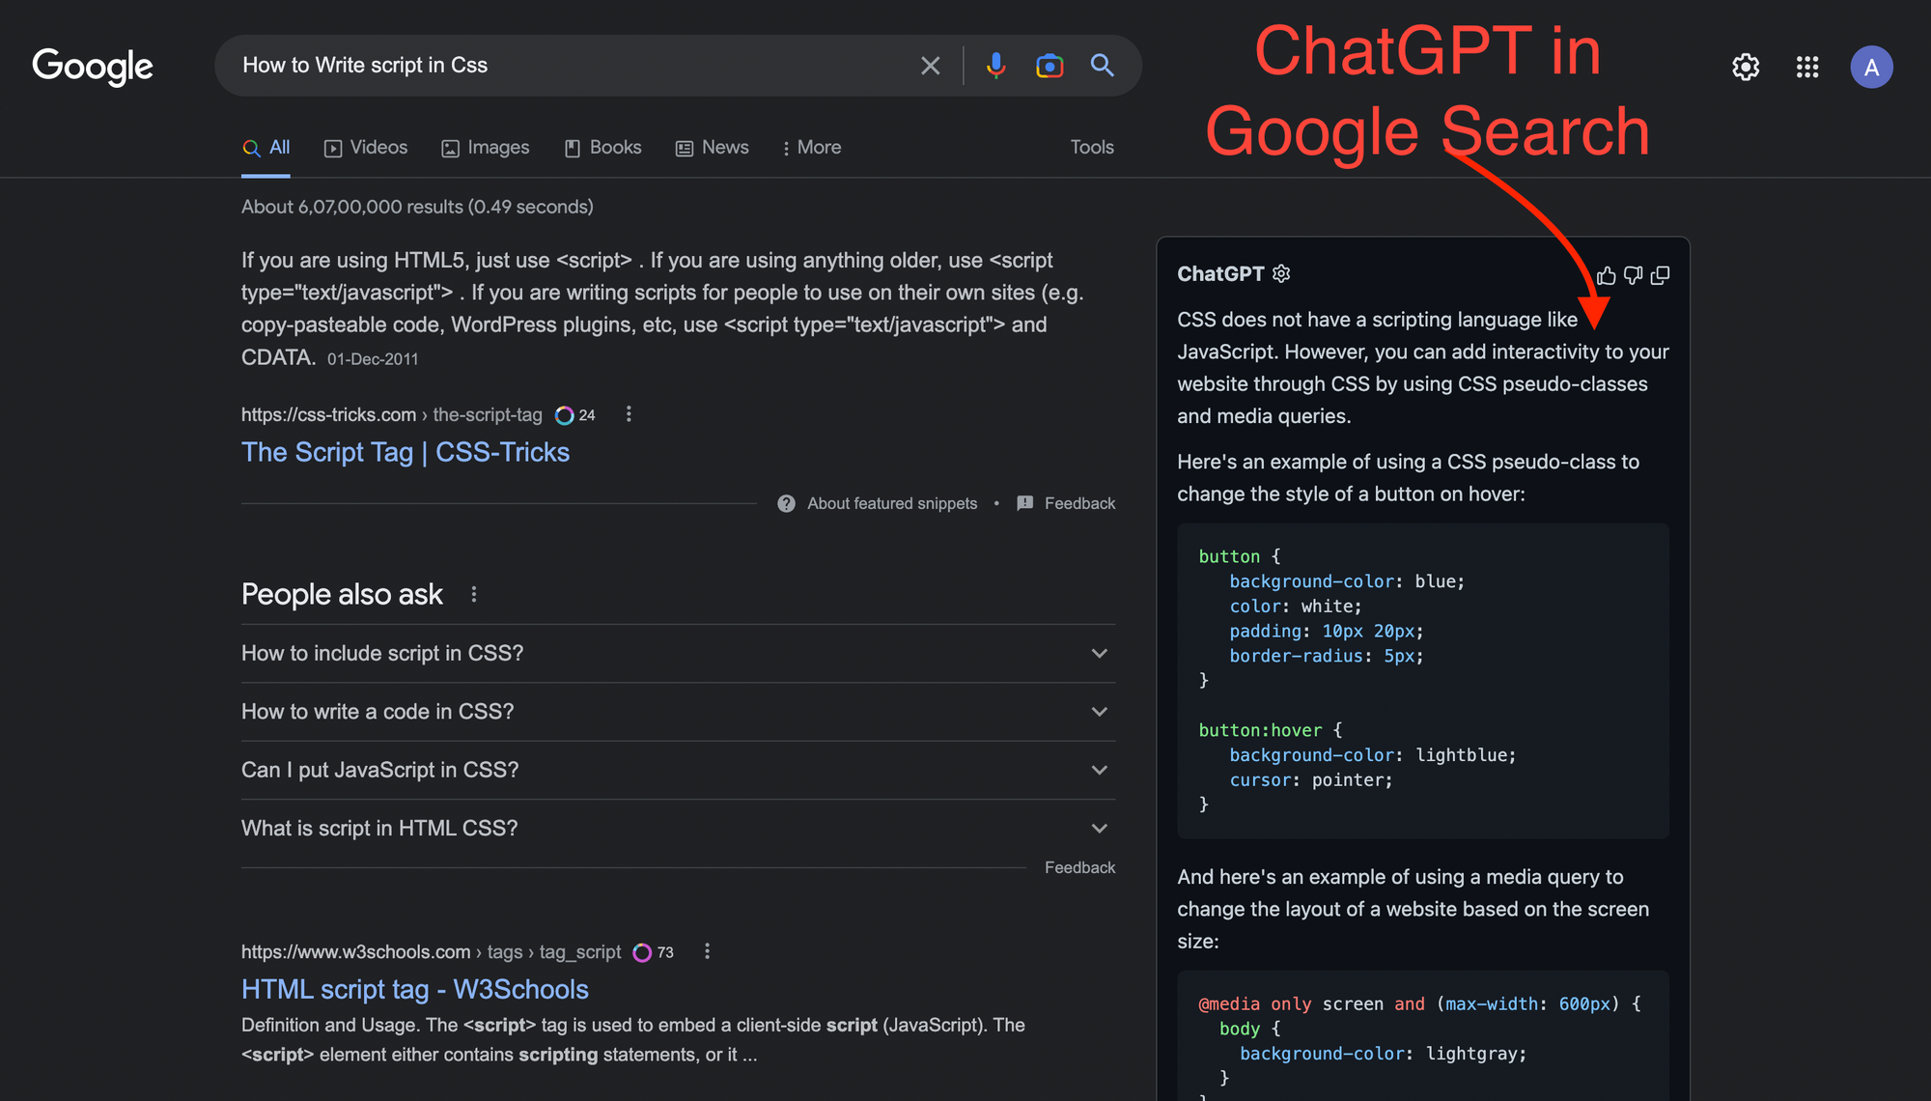The image size is (1931, 1101).
Task: Open Google apps grid icon
Action: (x=1807, y=67)
